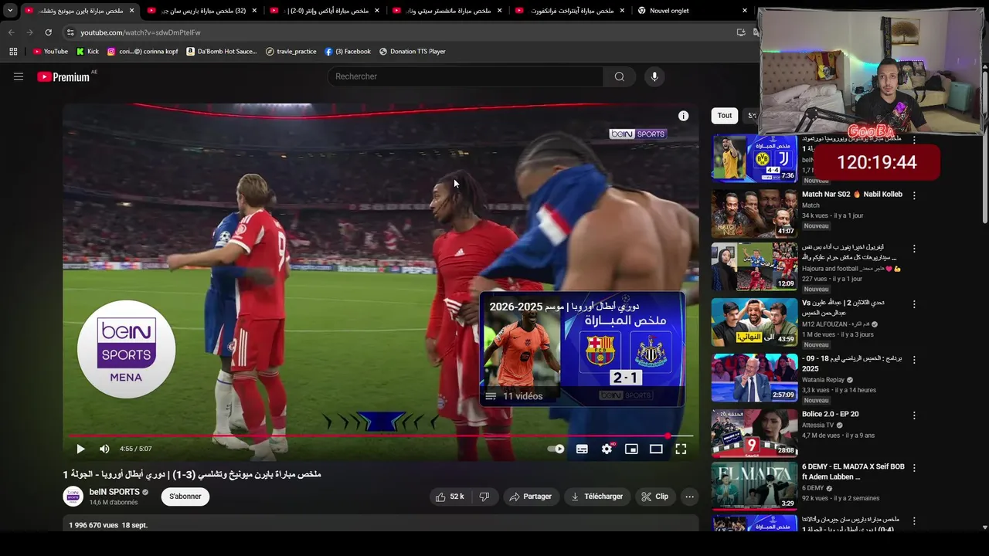989x556 pixels.
Task: Select the Tout filter chip
Action: coord(724,116)
